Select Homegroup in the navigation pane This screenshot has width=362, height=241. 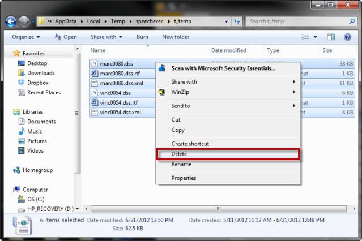tap(37, 170)
